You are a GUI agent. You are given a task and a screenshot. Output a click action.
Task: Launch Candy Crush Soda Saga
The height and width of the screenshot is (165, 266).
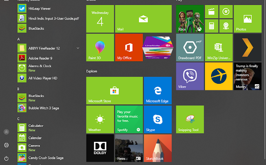(x=48, y=158)
